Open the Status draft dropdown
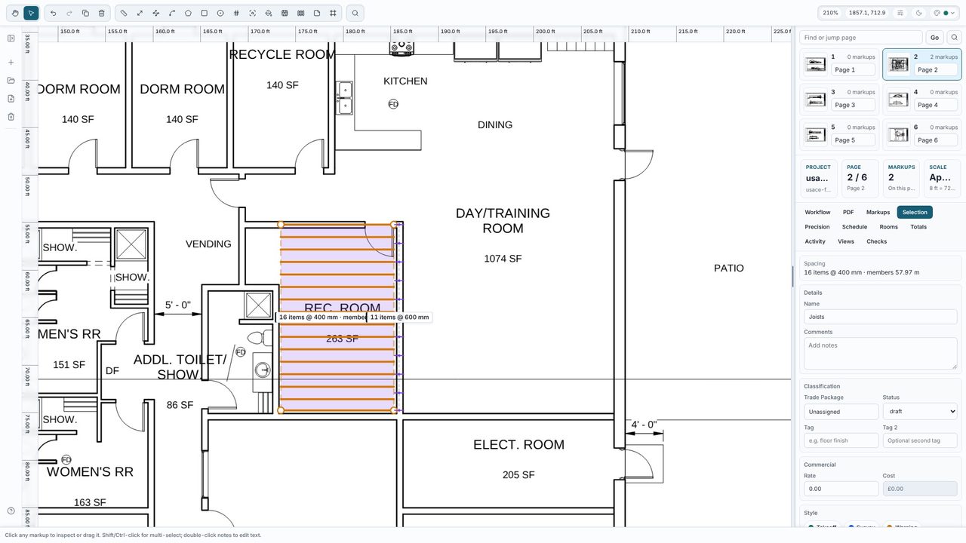The height and width of the screenshot is (543, 966). coord(920,411)
